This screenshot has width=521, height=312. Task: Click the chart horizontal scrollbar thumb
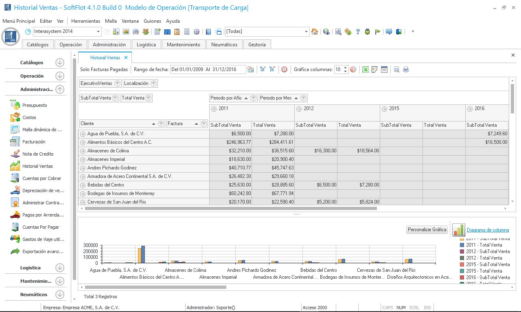pos(155,287)
